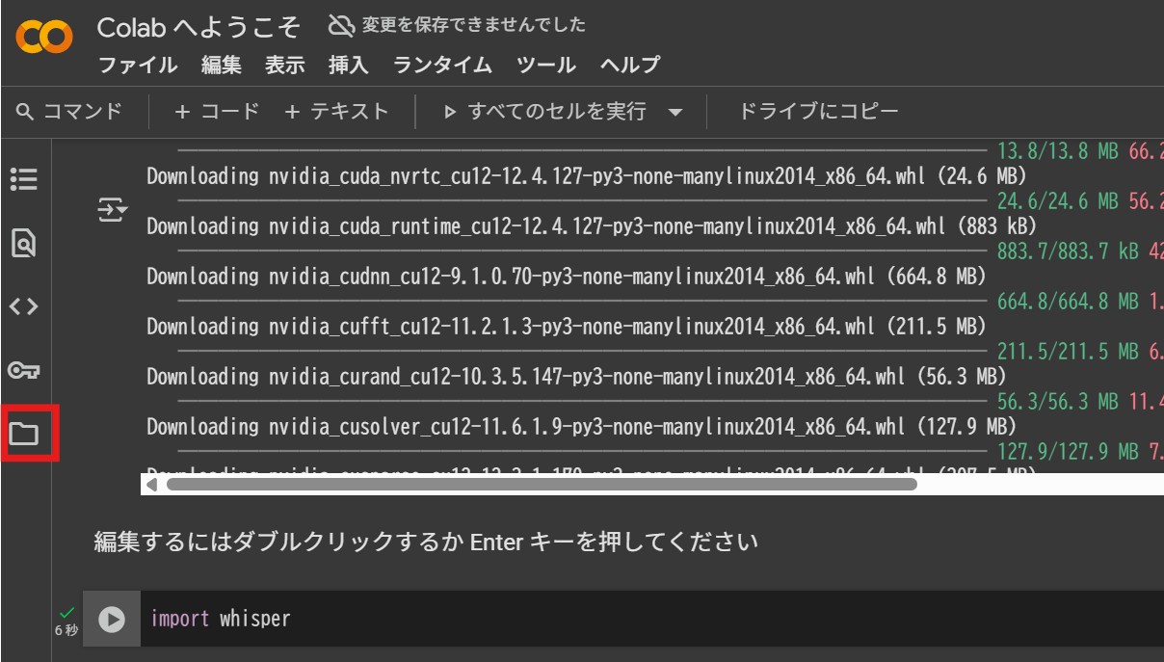The width and height of the screenshot is (1164, 662).
Task: Click the 127.9/127.9 MB progress text
Action: pos(1068,452)
